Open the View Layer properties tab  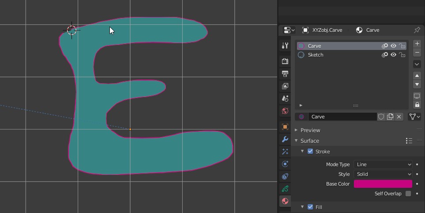pos(285,86)
